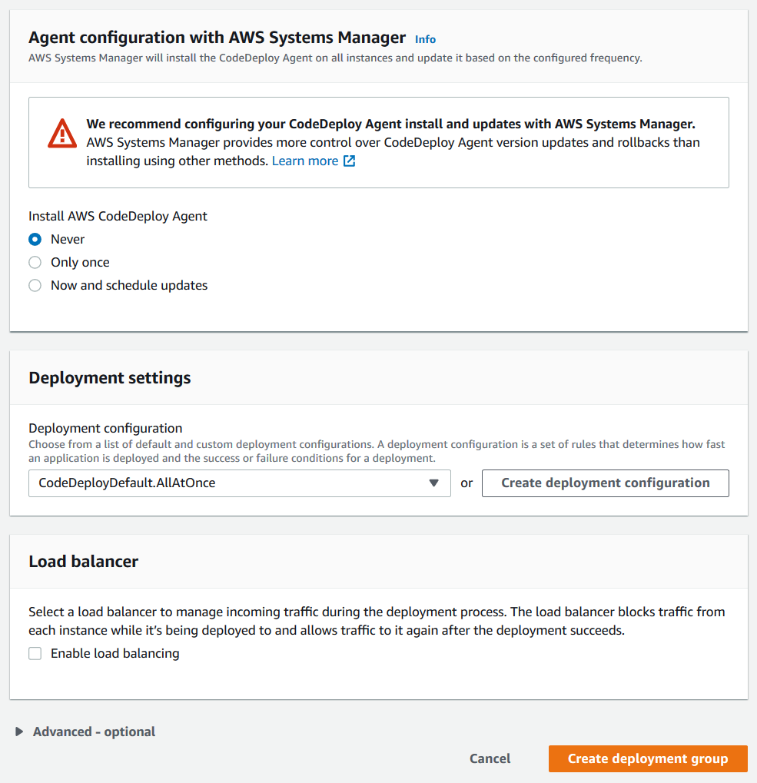Open the Deployment configuration dropdown
This screenshot has width=757, height=783.
click(240, 483)
